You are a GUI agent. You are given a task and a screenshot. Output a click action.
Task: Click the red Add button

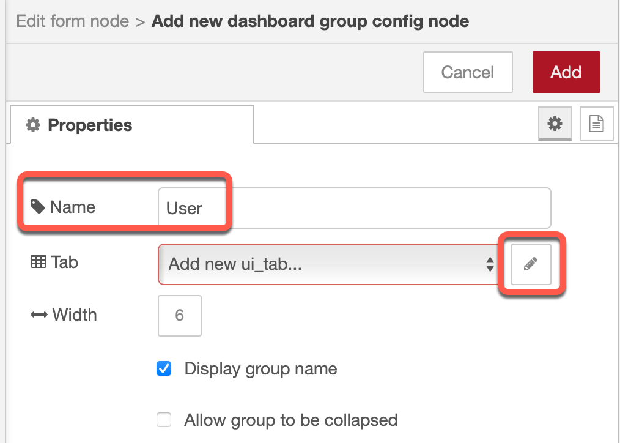click(566, 72)
